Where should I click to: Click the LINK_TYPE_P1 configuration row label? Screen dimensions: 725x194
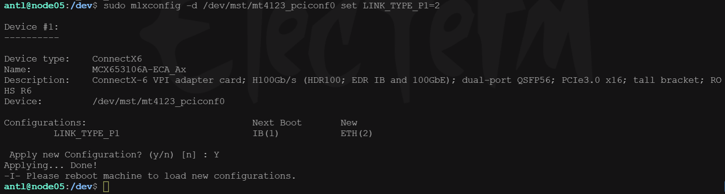86,133
